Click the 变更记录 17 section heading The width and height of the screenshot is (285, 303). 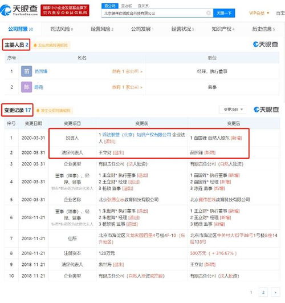[x=17, y=110]
